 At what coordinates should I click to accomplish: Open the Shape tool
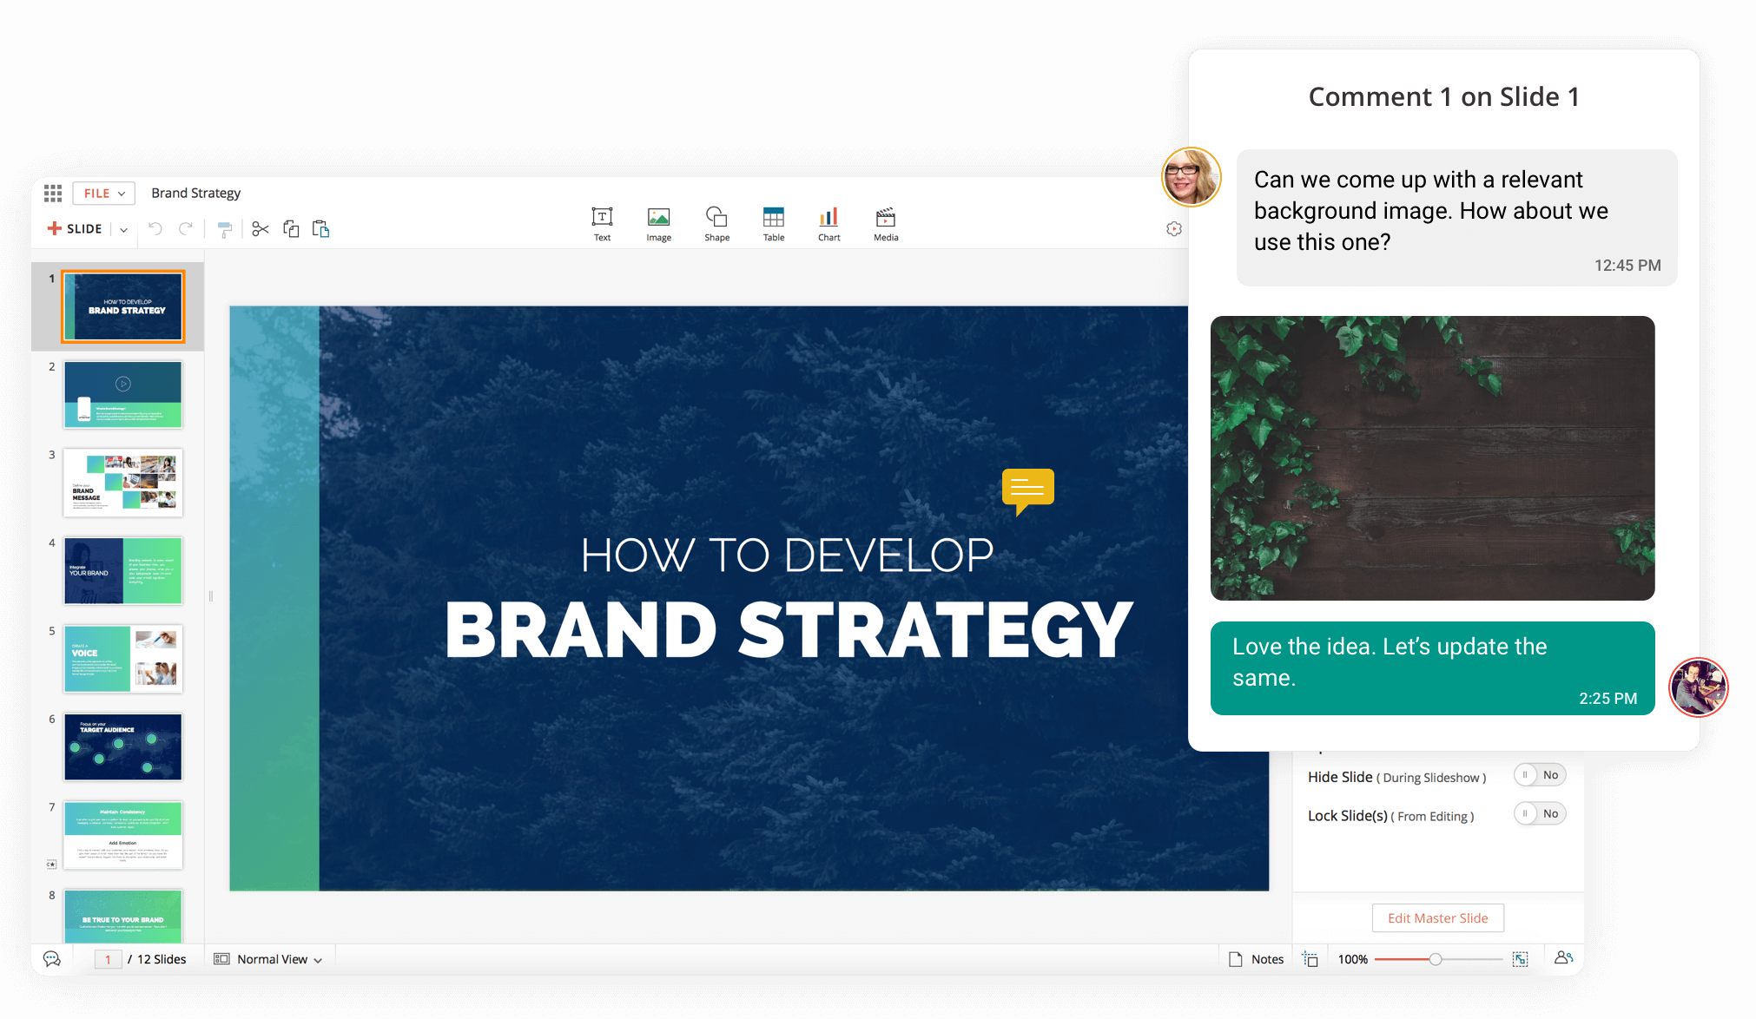point(716,217)
